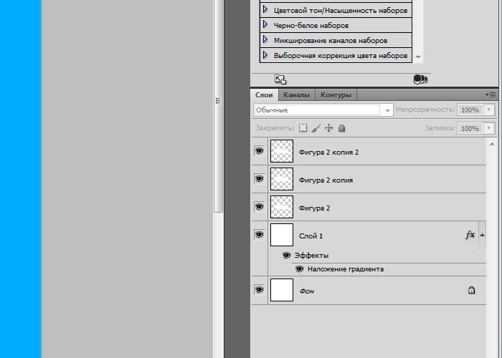Expand Выборочная коррекция цвета наборов presets

click(265, 54)
